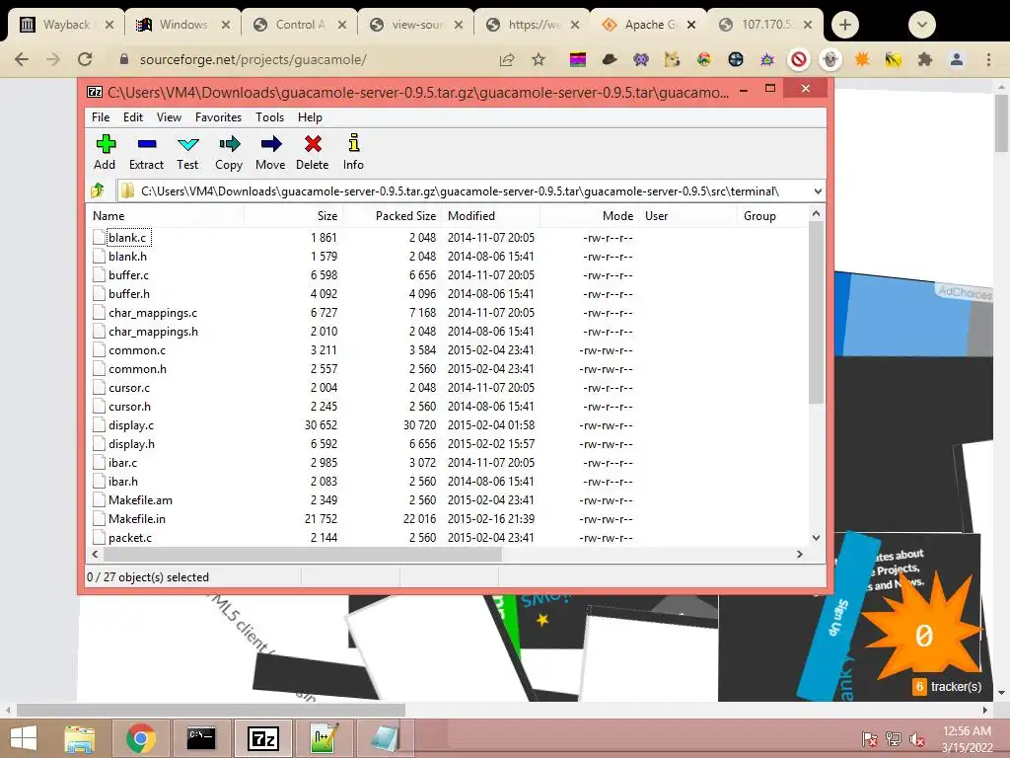Viewport: 1010px width, 758px height.
Task: Select the file buffer.h
Action: coord(129,294)
